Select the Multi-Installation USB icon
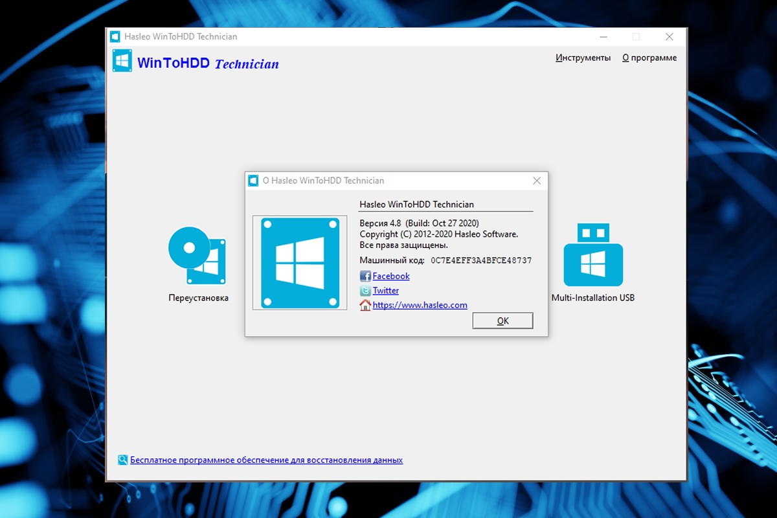Image resolution: width=777 pixels, height=518 pixels. (593, 255)
